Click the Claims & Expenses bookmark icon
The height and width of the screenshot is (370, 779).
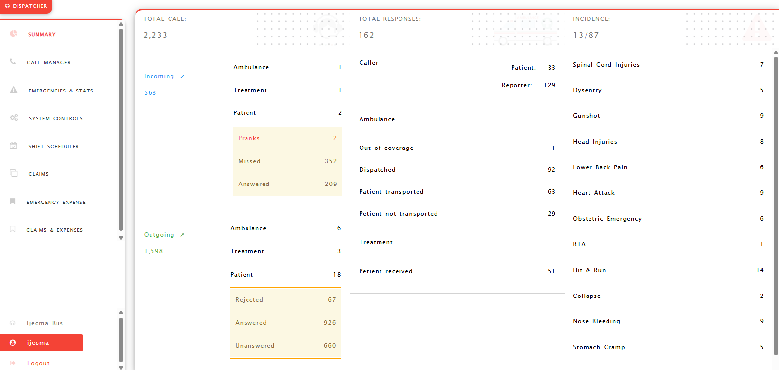point(13,229)
